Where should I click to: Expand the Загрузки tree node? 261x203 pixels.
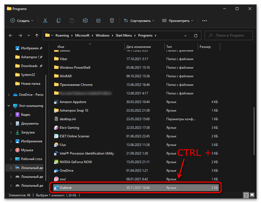[x=11, y=132]
